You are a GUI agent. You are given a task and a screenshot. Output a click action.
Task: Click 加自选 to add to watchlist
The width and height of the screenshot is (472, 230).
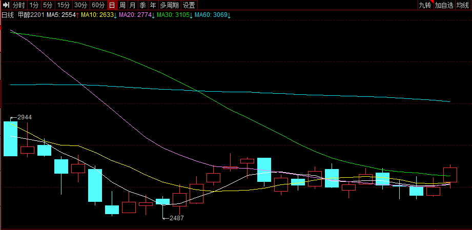444,5
